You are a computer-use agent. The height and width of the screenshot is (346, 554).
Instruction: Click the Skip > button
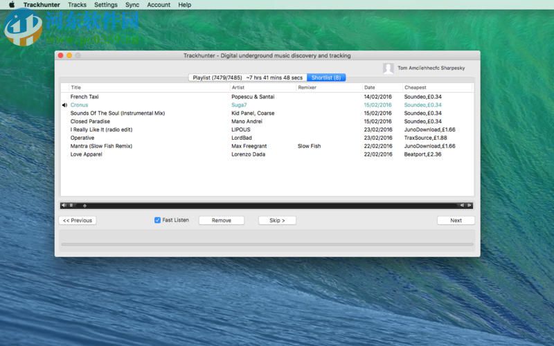pos(277,220)
